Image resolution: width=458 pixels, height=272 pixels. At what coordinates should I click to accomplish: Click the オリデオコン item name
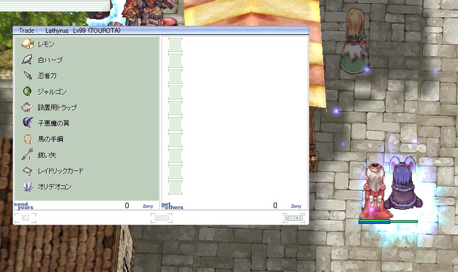tap(55, 186)
